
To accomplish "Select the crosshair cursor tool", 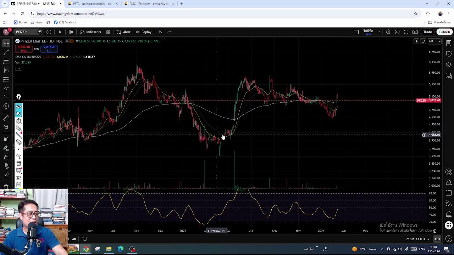I will tap(6, 43).
